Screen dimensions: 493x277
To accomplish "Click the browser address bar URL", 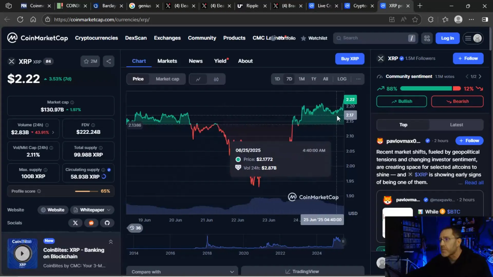I will [102, 19].
